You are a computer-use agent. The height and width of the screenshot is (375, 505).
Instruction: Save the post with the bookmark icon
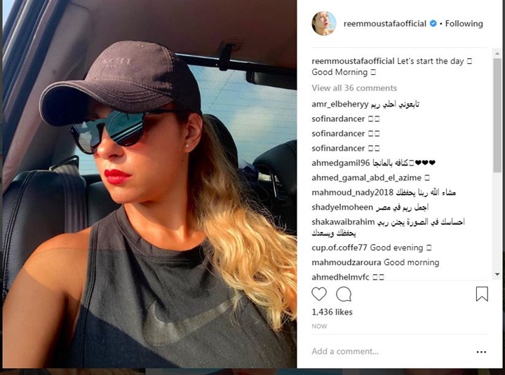point(482,294)
